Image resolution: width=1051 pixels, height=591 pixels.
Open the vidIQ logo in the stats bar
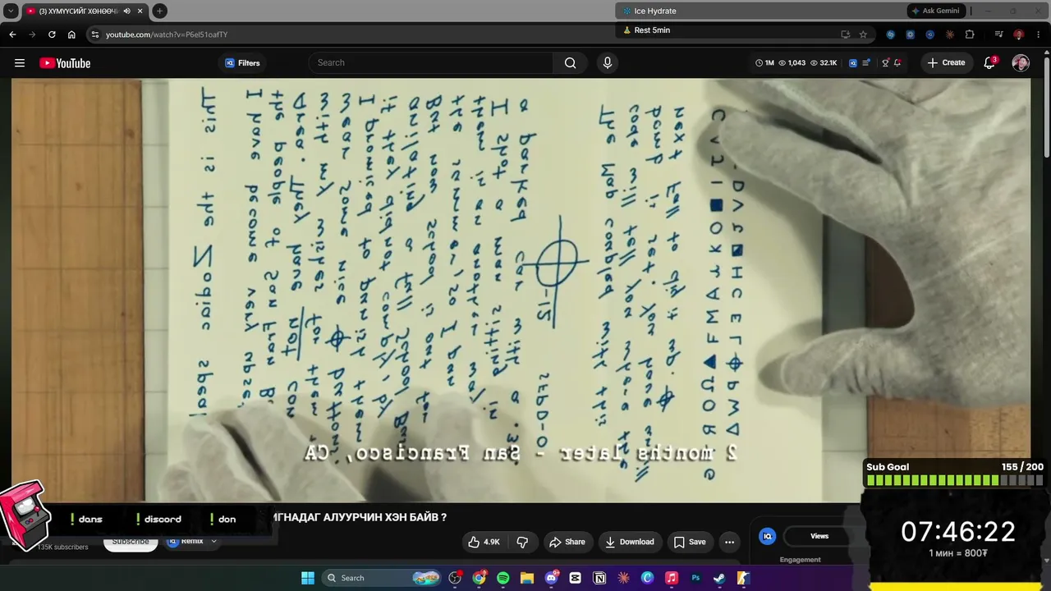853,63
